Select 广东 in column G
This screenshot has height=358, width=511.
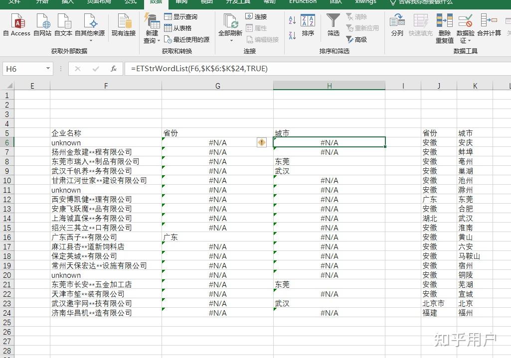[218, 238]
